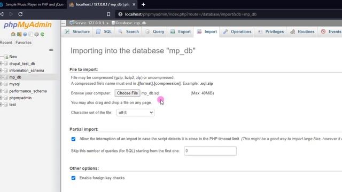Expand information_schema tree node
Screen dimensions: 342x192
(1, 70)
